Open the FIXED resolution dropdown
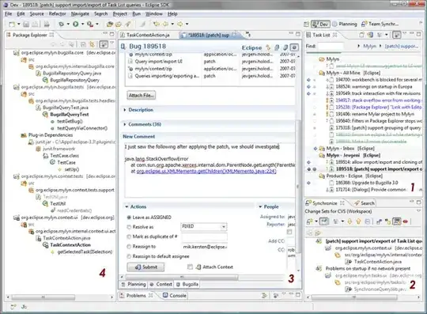This screenshot has width=427, height=314. click(204, 226)
